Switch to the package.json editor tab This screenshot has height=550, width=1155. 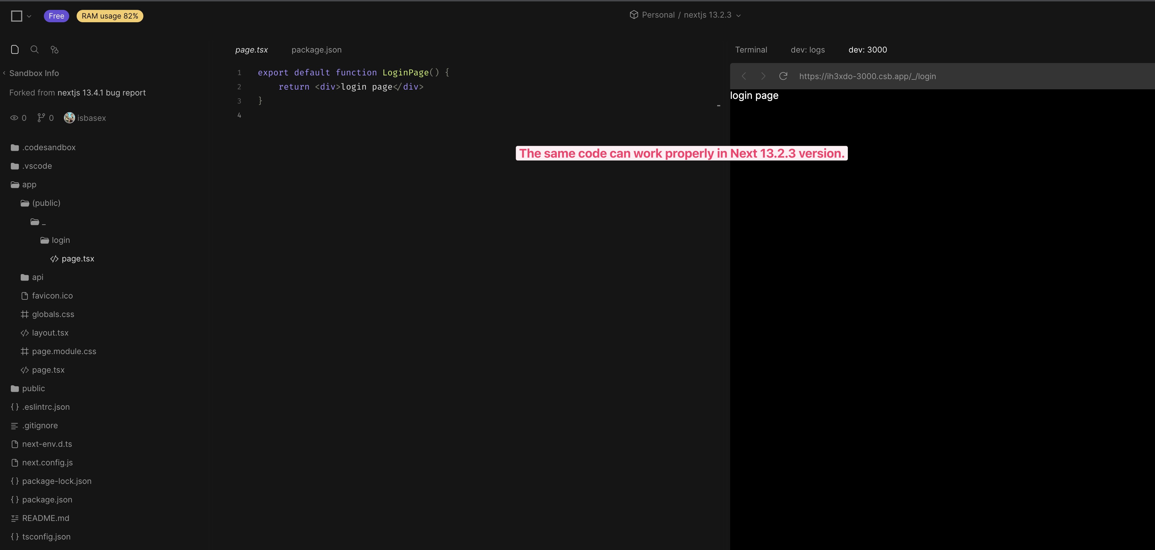coord(316,50)
